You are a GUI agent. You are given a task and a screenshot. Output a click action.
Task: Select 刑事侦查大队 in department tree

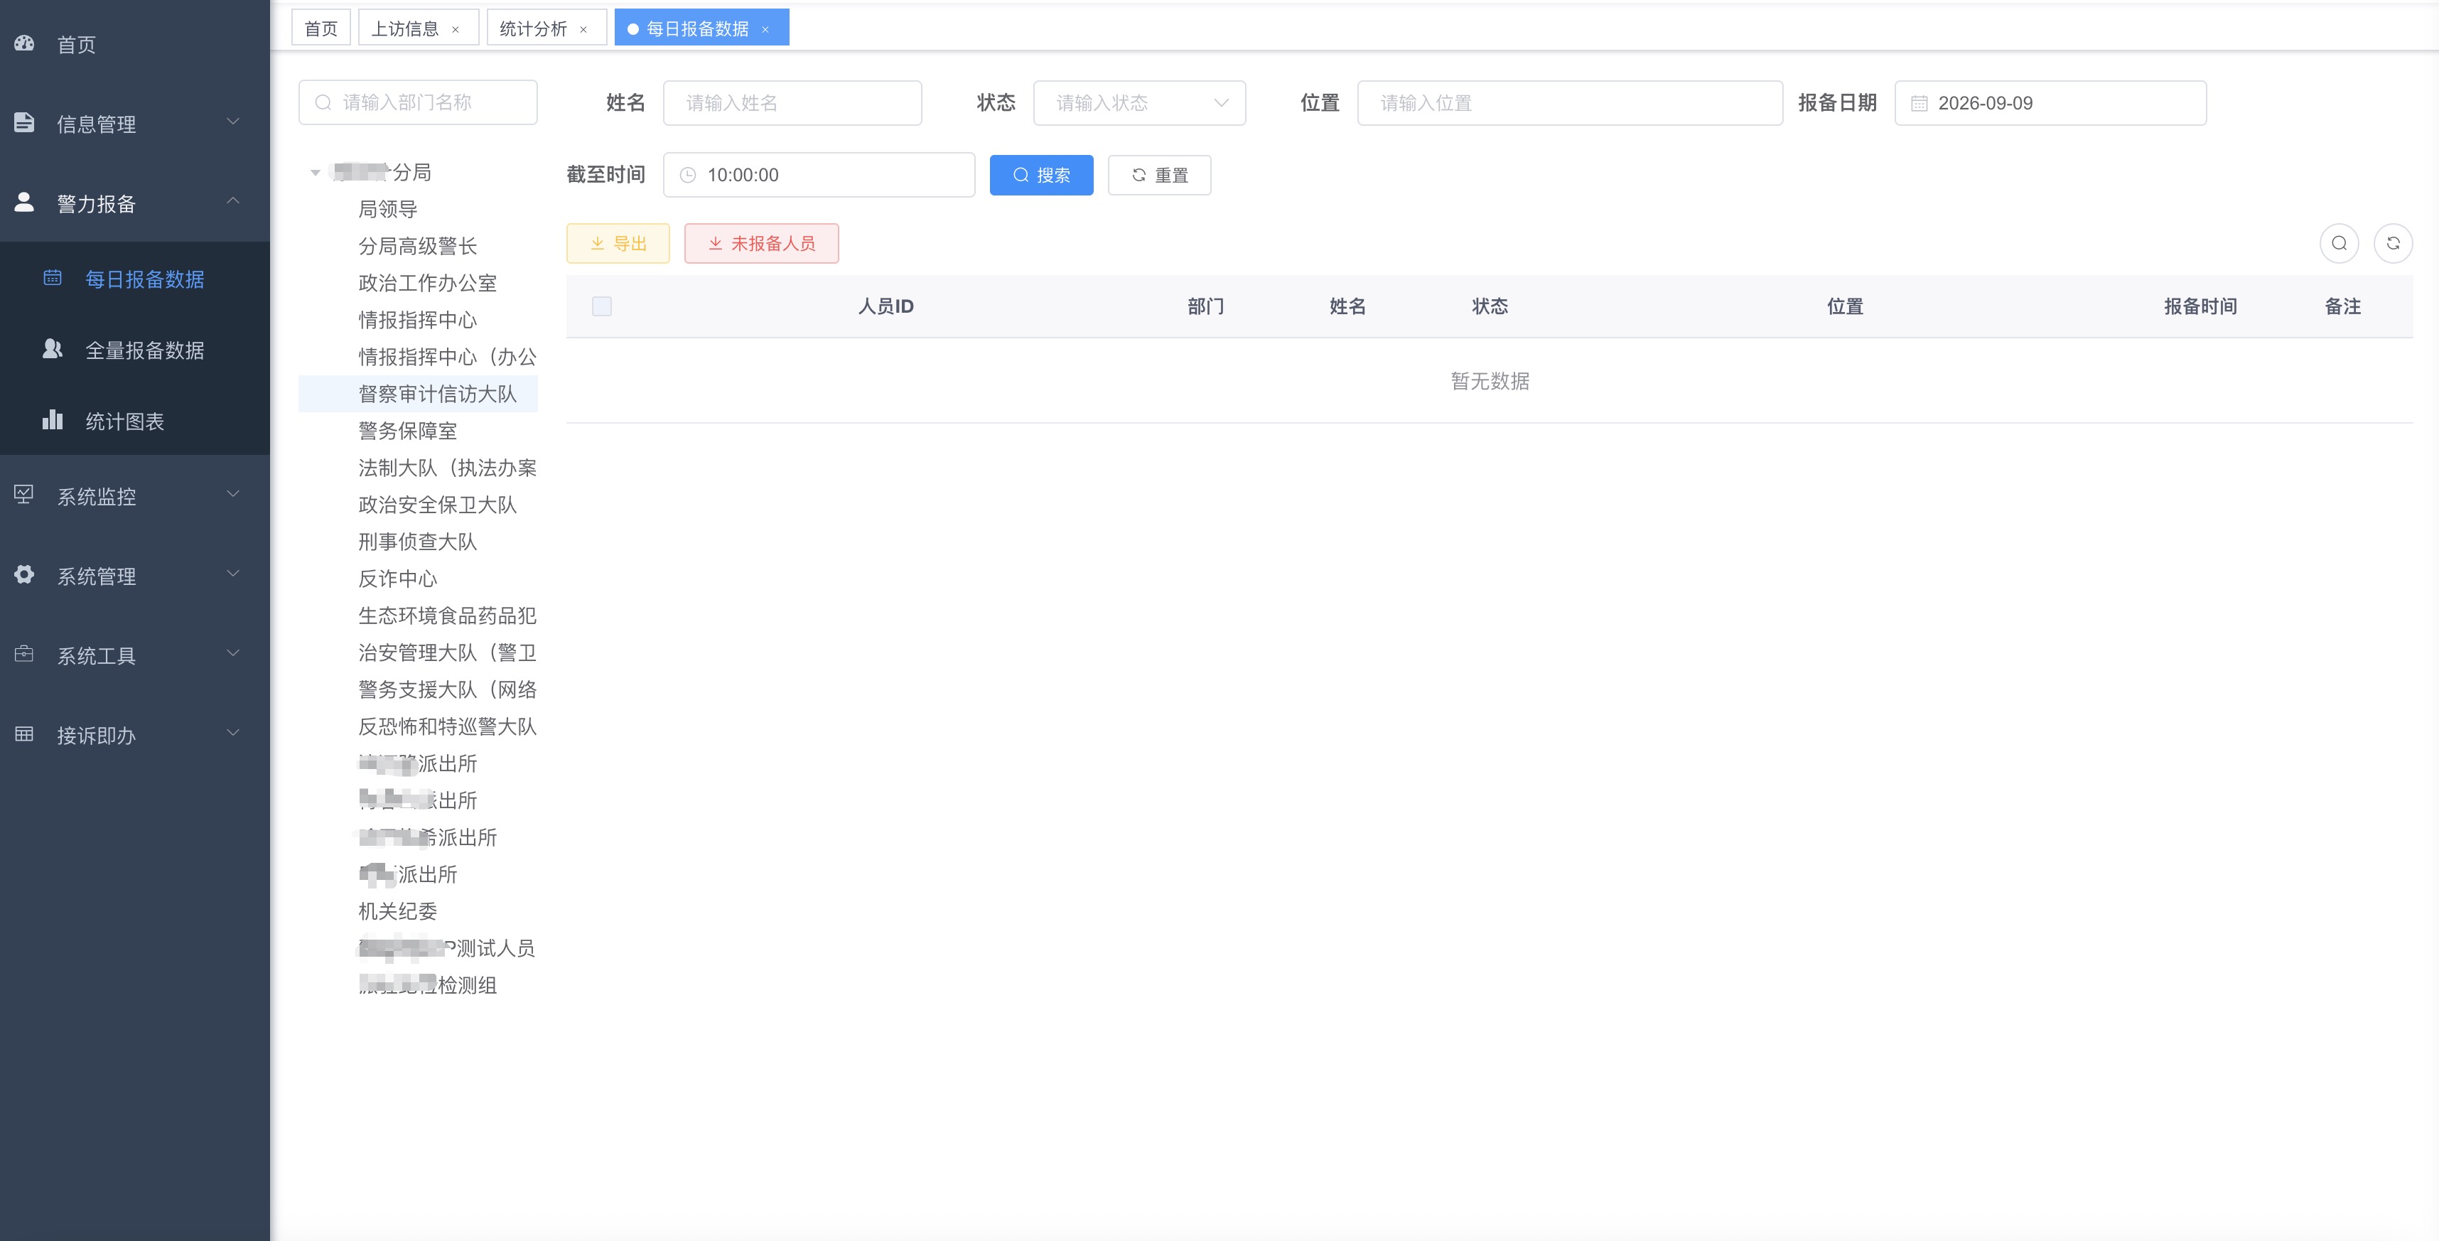418,542
